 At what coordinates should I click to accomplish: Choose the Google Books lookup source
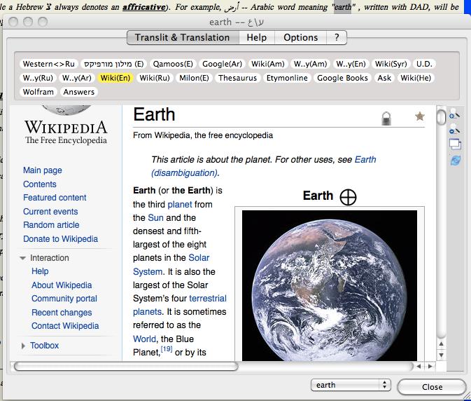pos(342,78)
